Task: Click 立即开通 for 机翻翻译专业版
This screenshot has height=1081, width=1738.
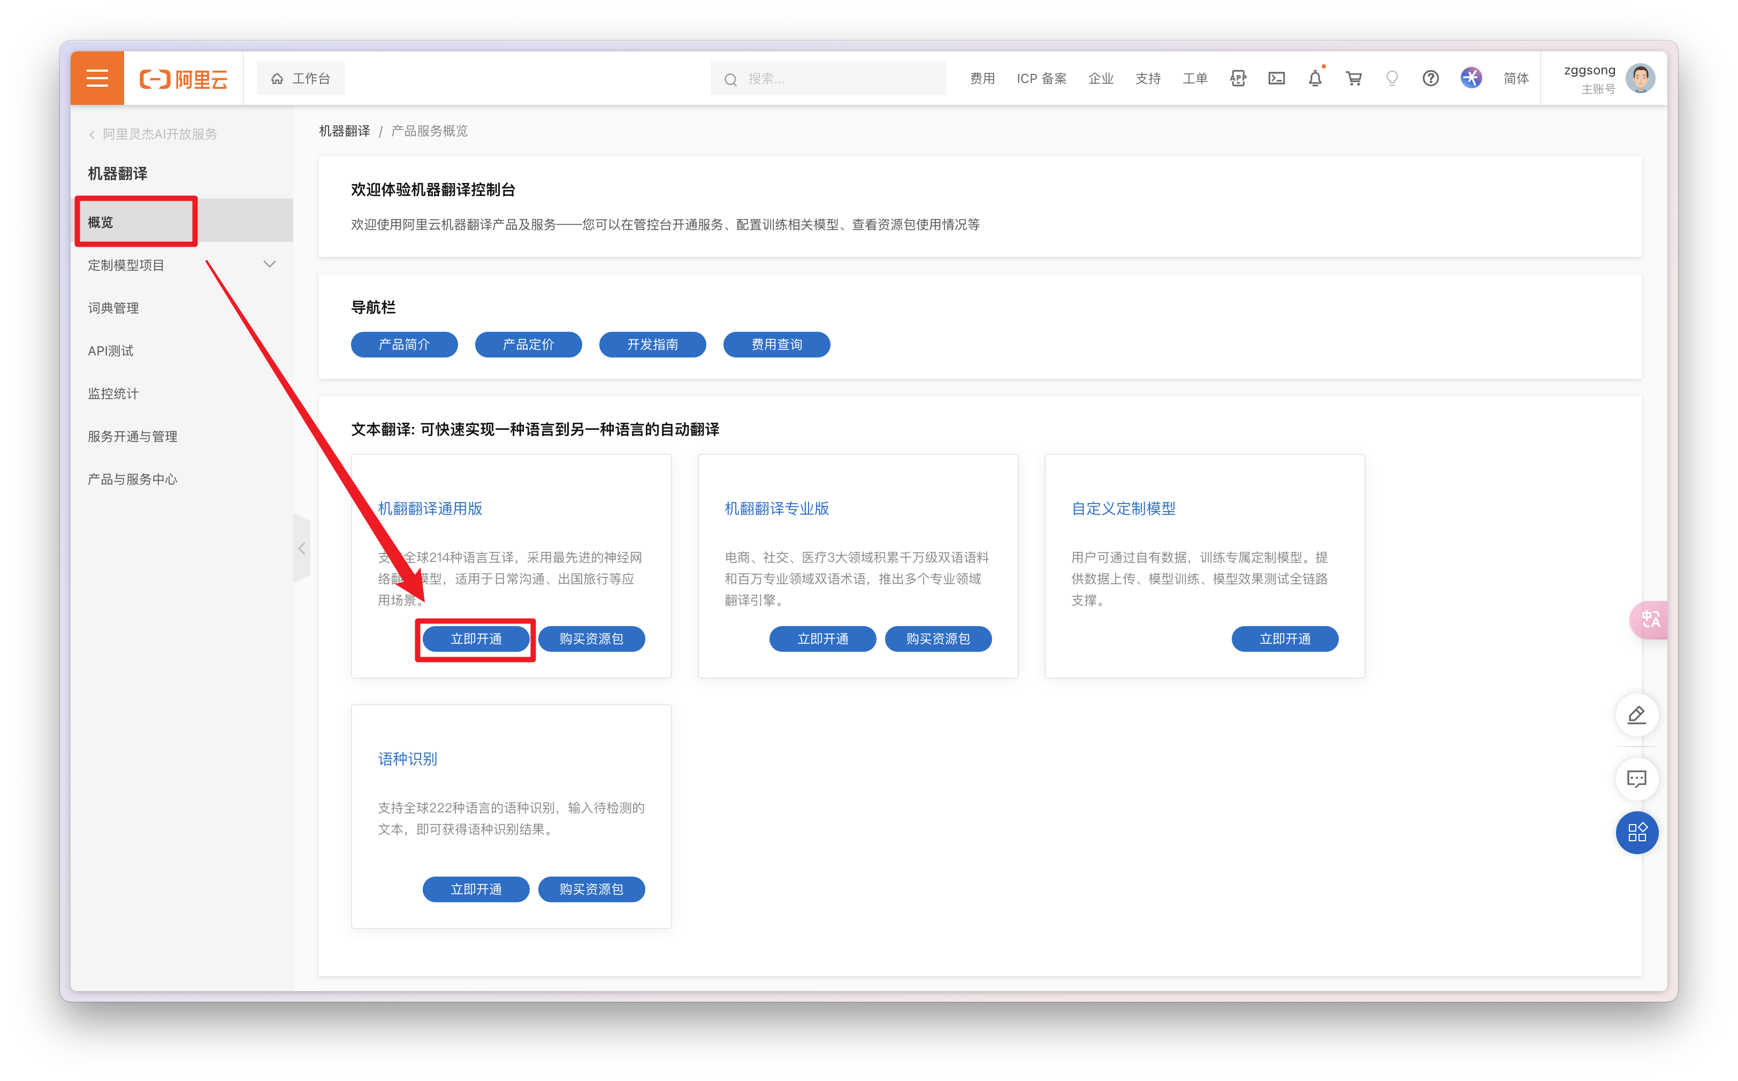Action: [823, 639]
